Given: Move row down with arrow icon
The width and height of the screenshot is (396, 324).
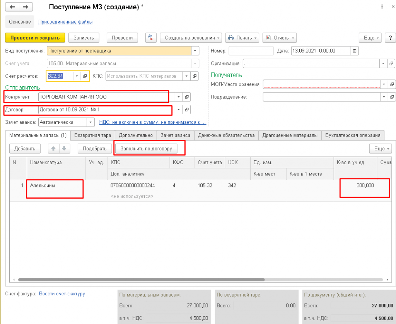Looking at the screenshot, I should 64,148.
